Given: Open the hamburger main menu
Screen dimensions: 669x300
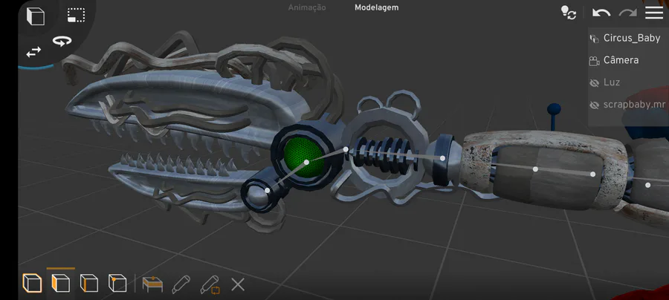Looking at the screenshot, I should pyautogui.click(x=654, y=13).
